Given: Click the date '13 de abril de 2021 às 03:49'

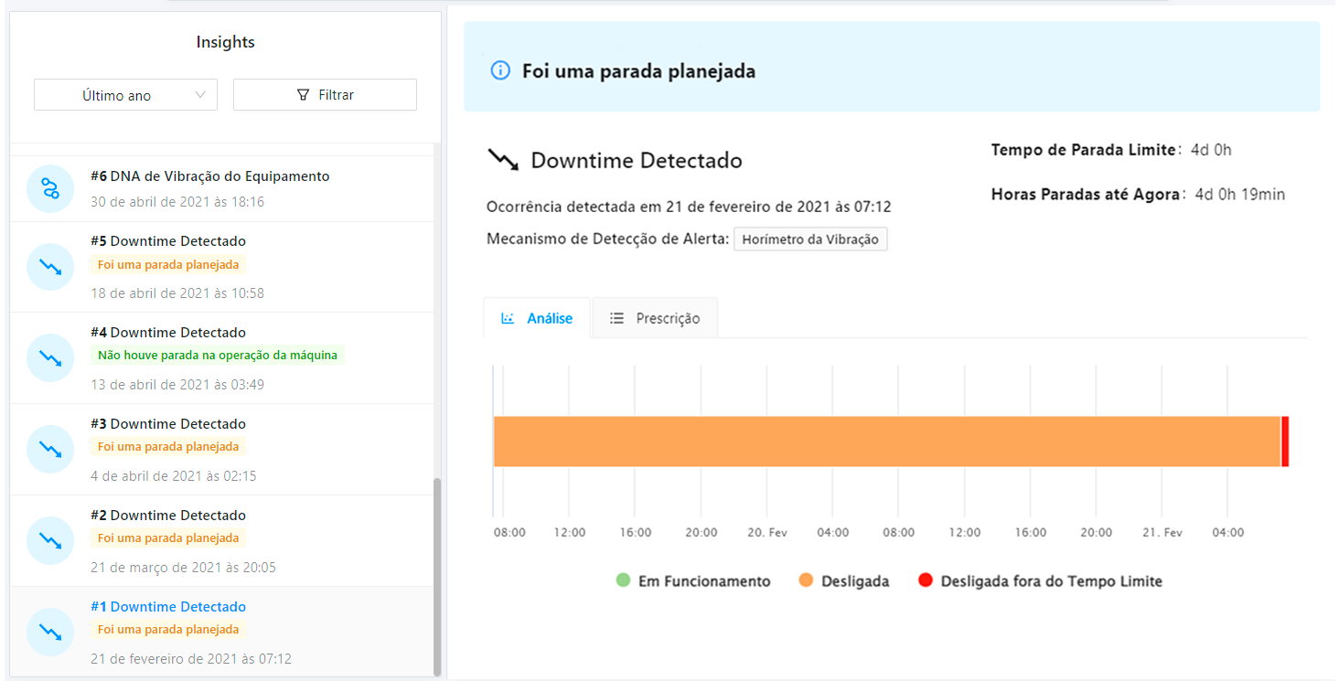Looking at the screenshot, I should (177, 385).
